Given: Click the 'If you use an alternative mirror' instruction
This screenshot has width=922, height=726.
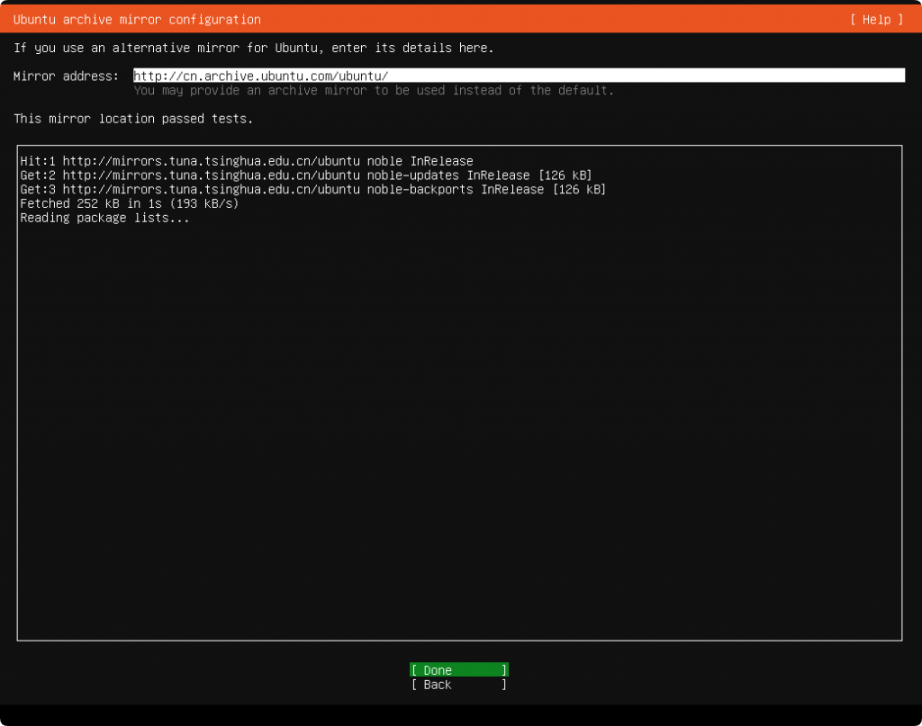Looking at the screenshot, I should pos(253,48).
